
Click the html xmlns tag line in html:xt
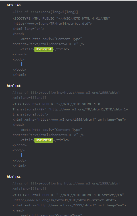point(69,119)
